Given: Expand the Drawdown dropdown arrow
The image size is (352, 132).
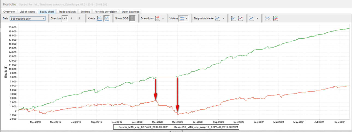Looking at the screenshot, I should click(x=163, y=19).
